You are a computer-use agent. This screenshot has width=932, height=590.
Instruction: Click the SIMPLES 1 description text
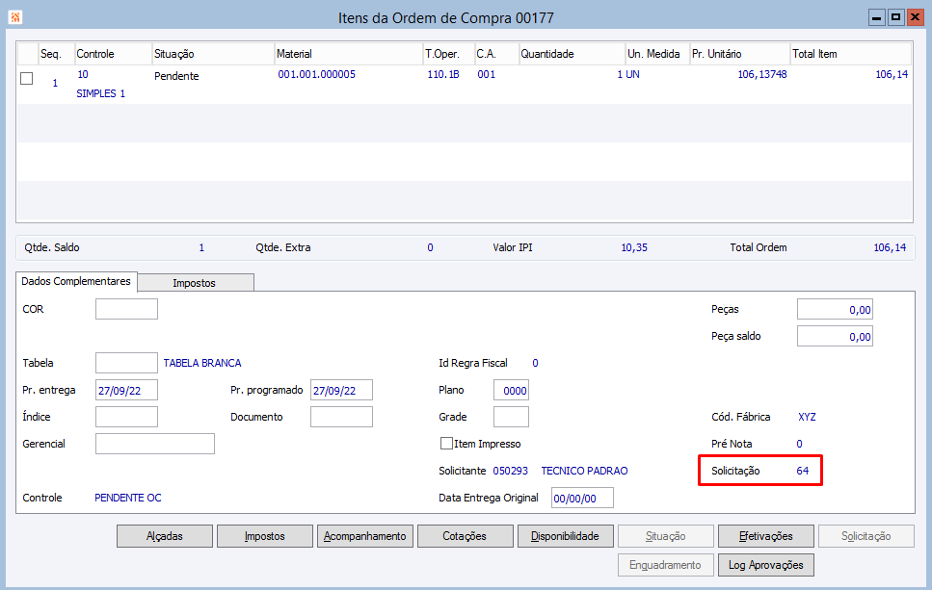[x=100, y=93]
